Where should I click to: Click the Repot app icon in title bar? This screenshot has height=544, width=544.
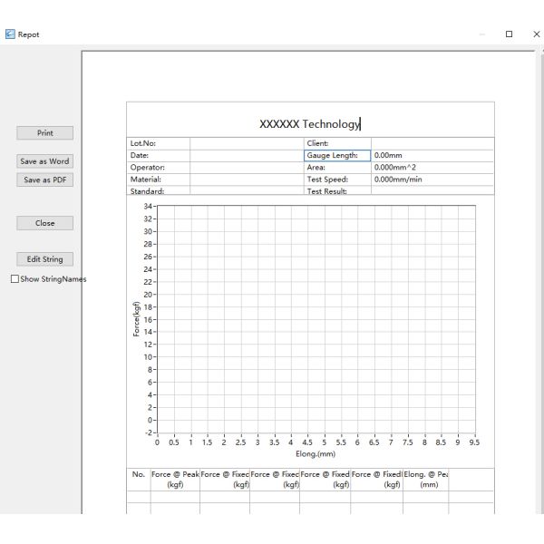click(x=10, y=34)
